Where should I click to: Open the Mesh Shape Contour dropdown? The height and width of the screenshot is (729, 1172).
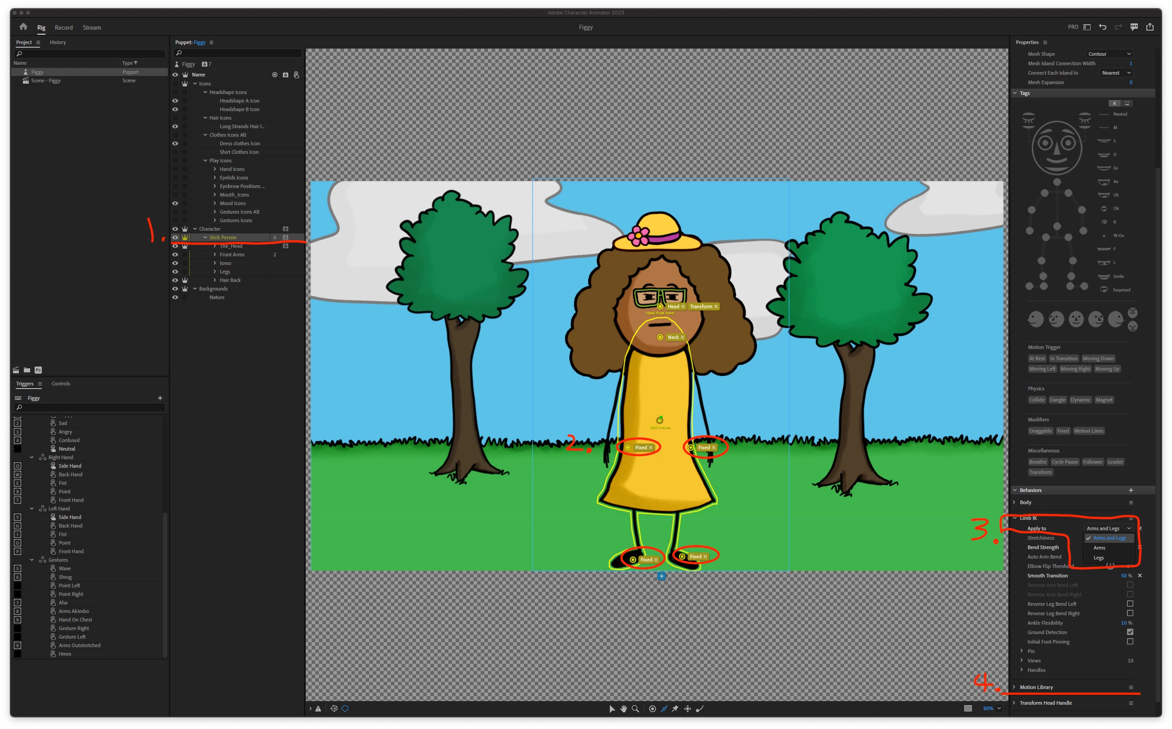point(1108,54)
